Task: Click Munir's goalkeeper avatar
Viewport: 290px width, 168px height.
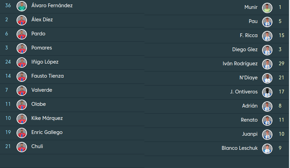Action: coord(267,8)
